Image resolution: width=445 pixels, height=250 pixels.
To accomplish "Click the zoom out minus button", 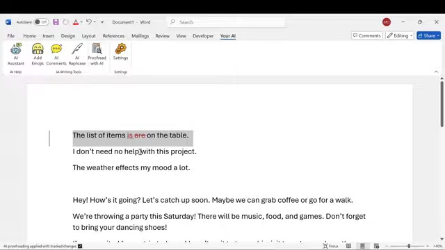I will coord(387,246).
